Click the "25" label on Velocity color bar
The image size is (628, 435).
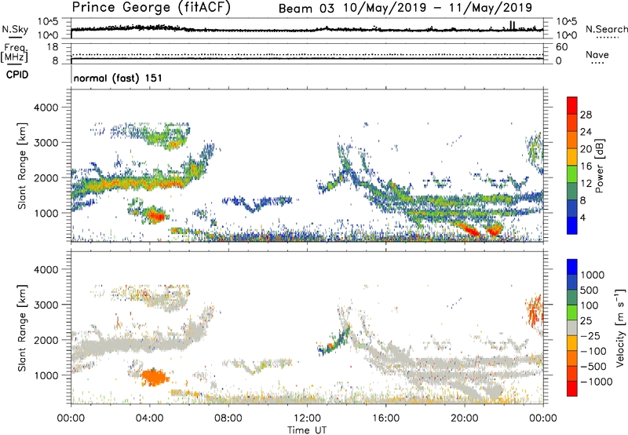[586, 320]
